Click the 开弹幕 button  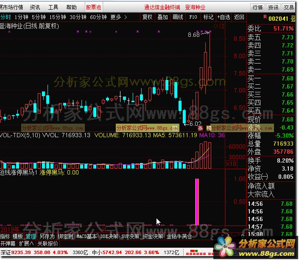coord(8,243)
